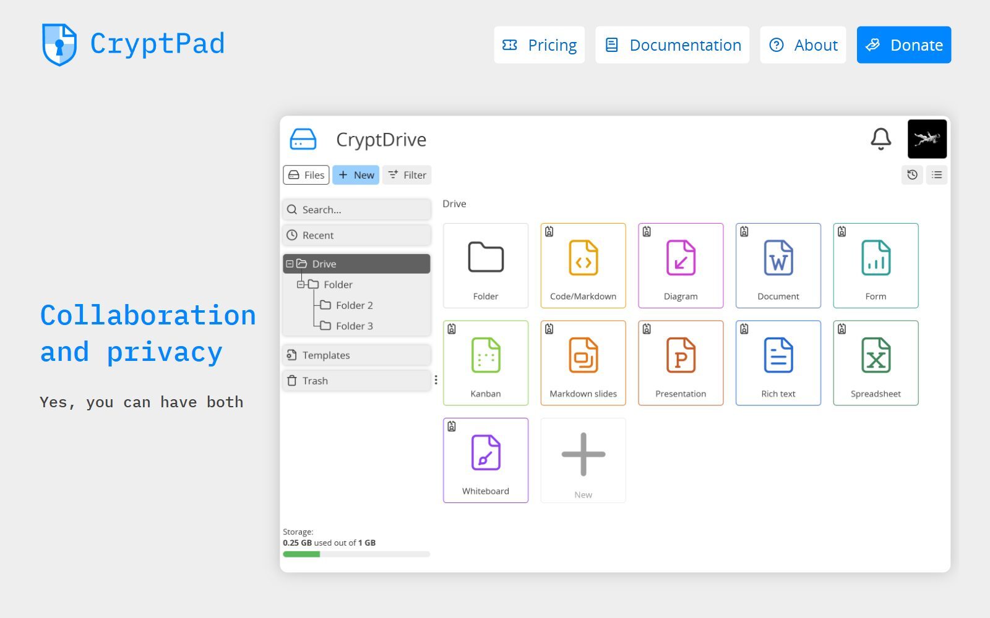Viewport: 990px width, 618px height.
Task: Open the Presentation tile
Action: pyautogui.click(x=681, y=363)
